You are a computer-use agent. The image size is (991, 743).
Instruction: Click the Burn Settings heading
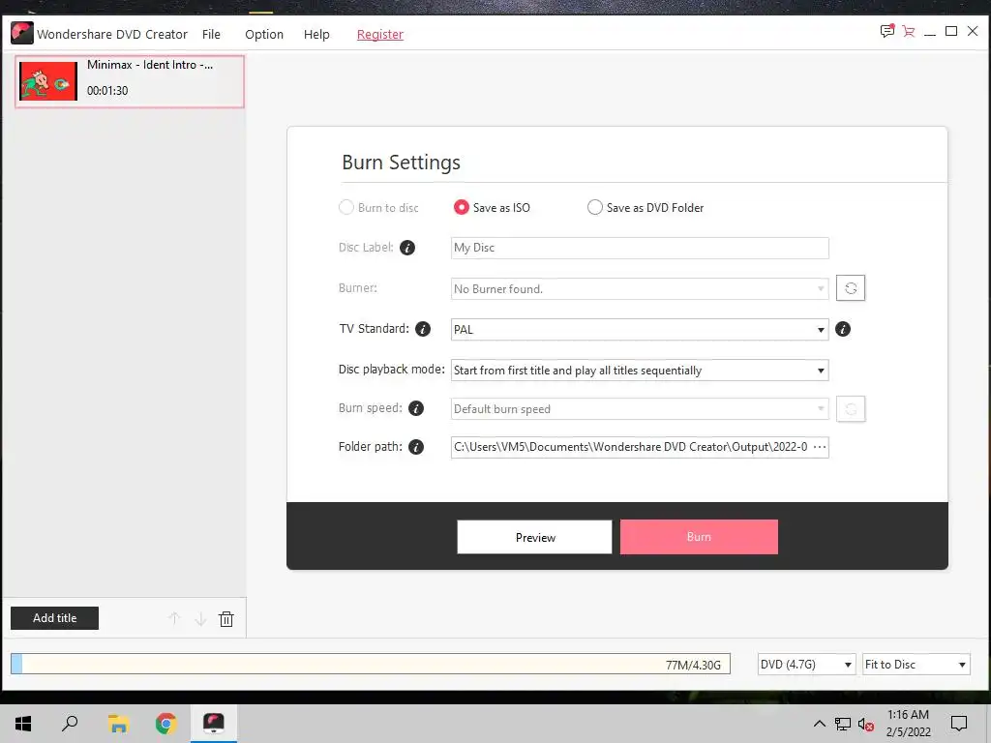401,163
